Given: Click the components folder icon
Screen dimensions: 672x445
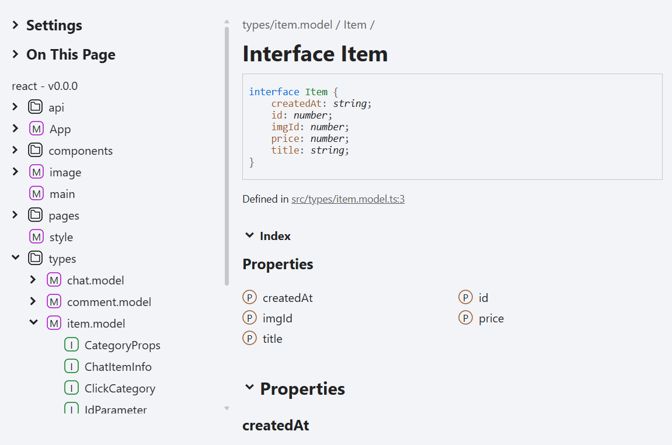Looking at the screenshot, I should (x=35, y=150).
